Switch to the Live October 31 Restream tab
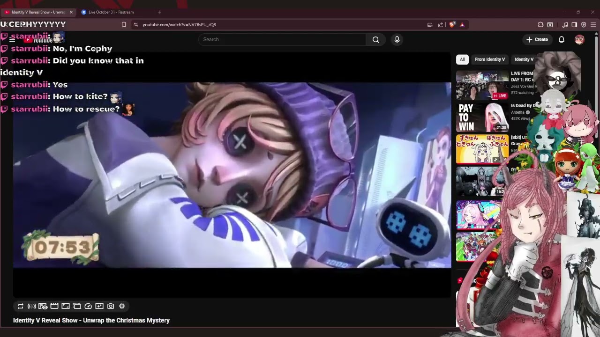The image size is (600, 337). pos(111,12)
